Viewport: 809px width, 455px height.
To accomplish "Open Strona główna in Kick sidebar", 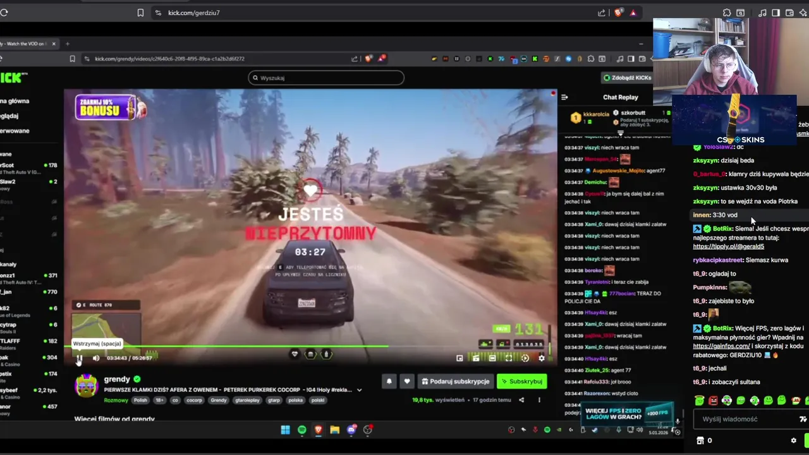I will coord(15,101).
